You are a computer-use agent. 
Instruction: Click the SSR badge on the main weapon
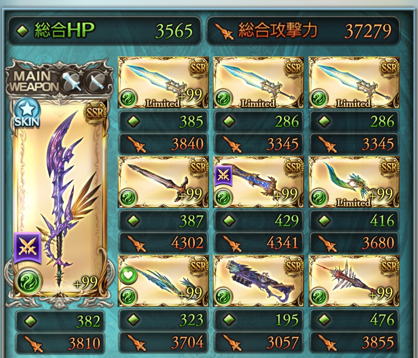click(x=95, y=113)
